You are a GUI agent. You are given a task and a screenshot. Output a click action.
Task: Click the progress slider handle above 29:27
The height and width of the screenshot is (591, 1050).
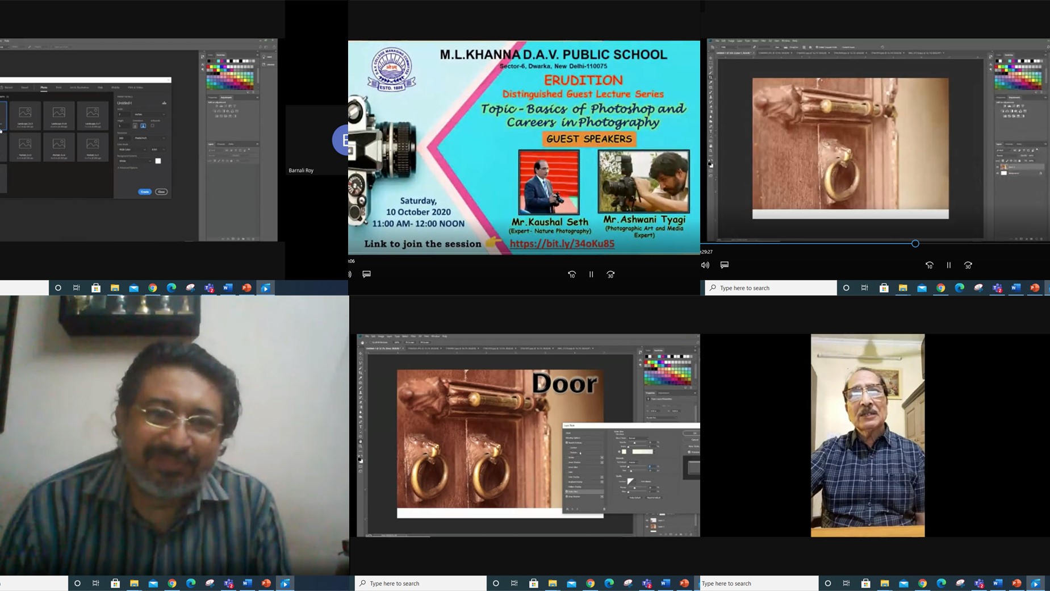click(915, 244)
